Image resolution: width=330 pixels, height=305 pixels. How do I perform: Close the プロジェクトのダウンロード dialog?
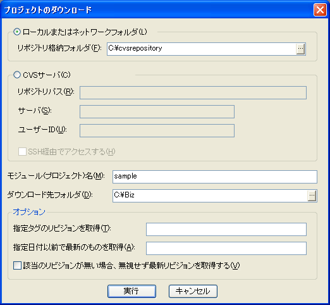click(x=320, y=9)
